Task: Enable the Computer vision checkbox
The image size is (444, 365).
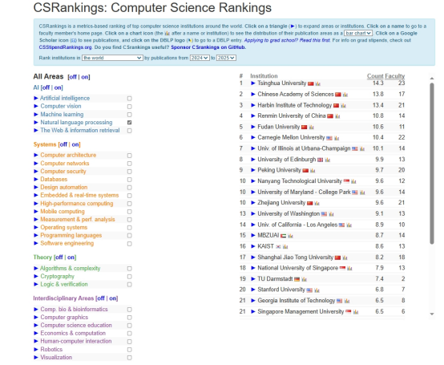Action: click(129, 107)
